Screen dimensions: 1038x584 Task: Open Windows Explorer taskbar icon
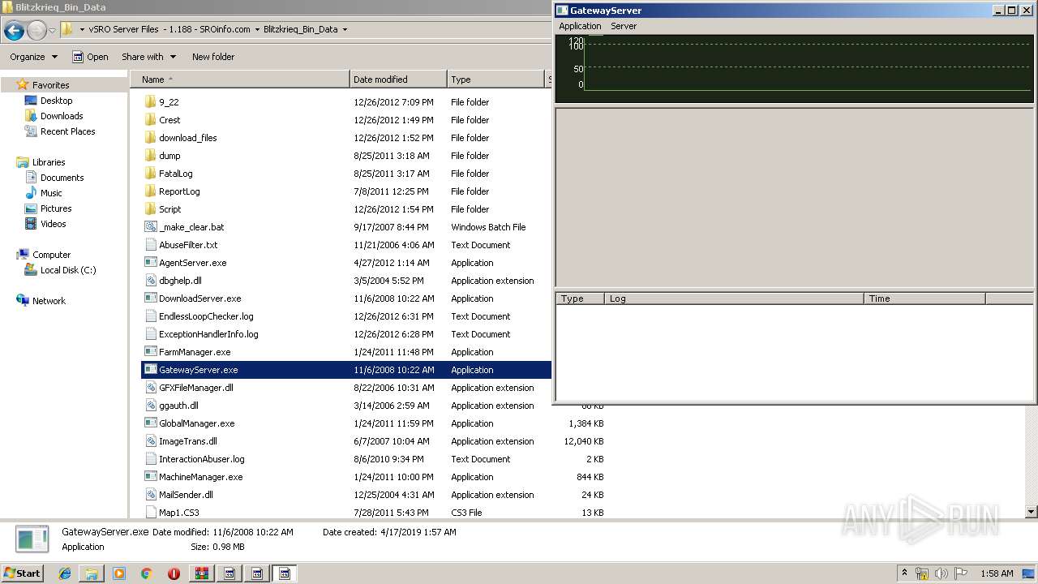pyautogui.click(x=92, y=573)
